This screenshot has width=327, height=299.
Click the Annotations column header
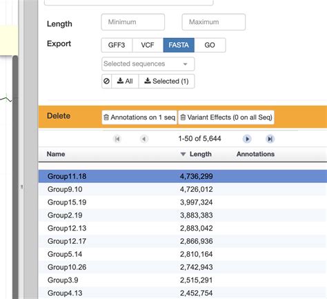coord(255,154)
